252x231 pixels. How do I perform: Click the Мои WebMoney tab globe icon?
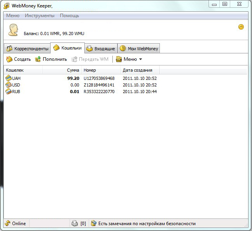pyautogui.click(x=123, y=48)
